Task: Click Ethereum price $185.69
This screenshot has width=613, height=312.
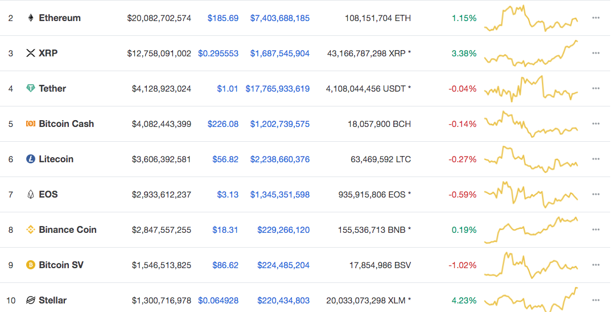Action: (x=223, y=18)
